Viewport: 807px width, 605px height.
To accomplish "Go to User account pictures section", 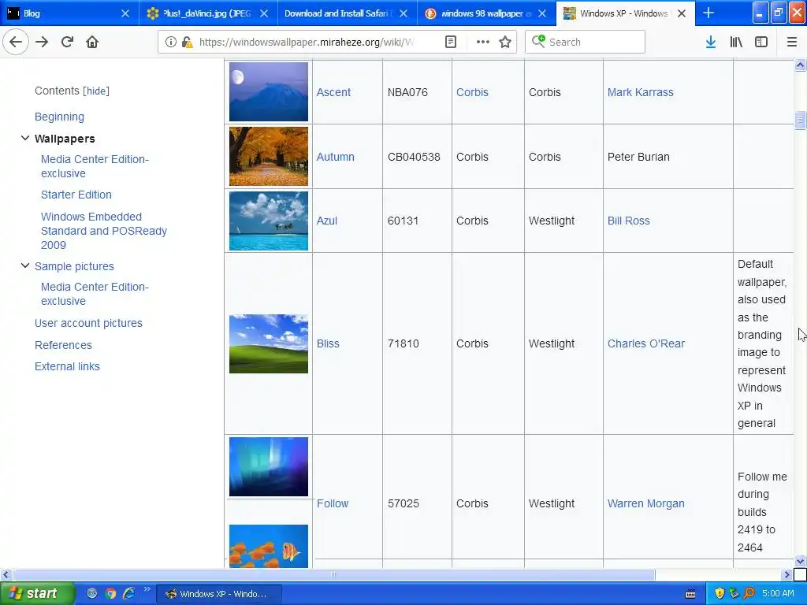I will tap(88, 323).
